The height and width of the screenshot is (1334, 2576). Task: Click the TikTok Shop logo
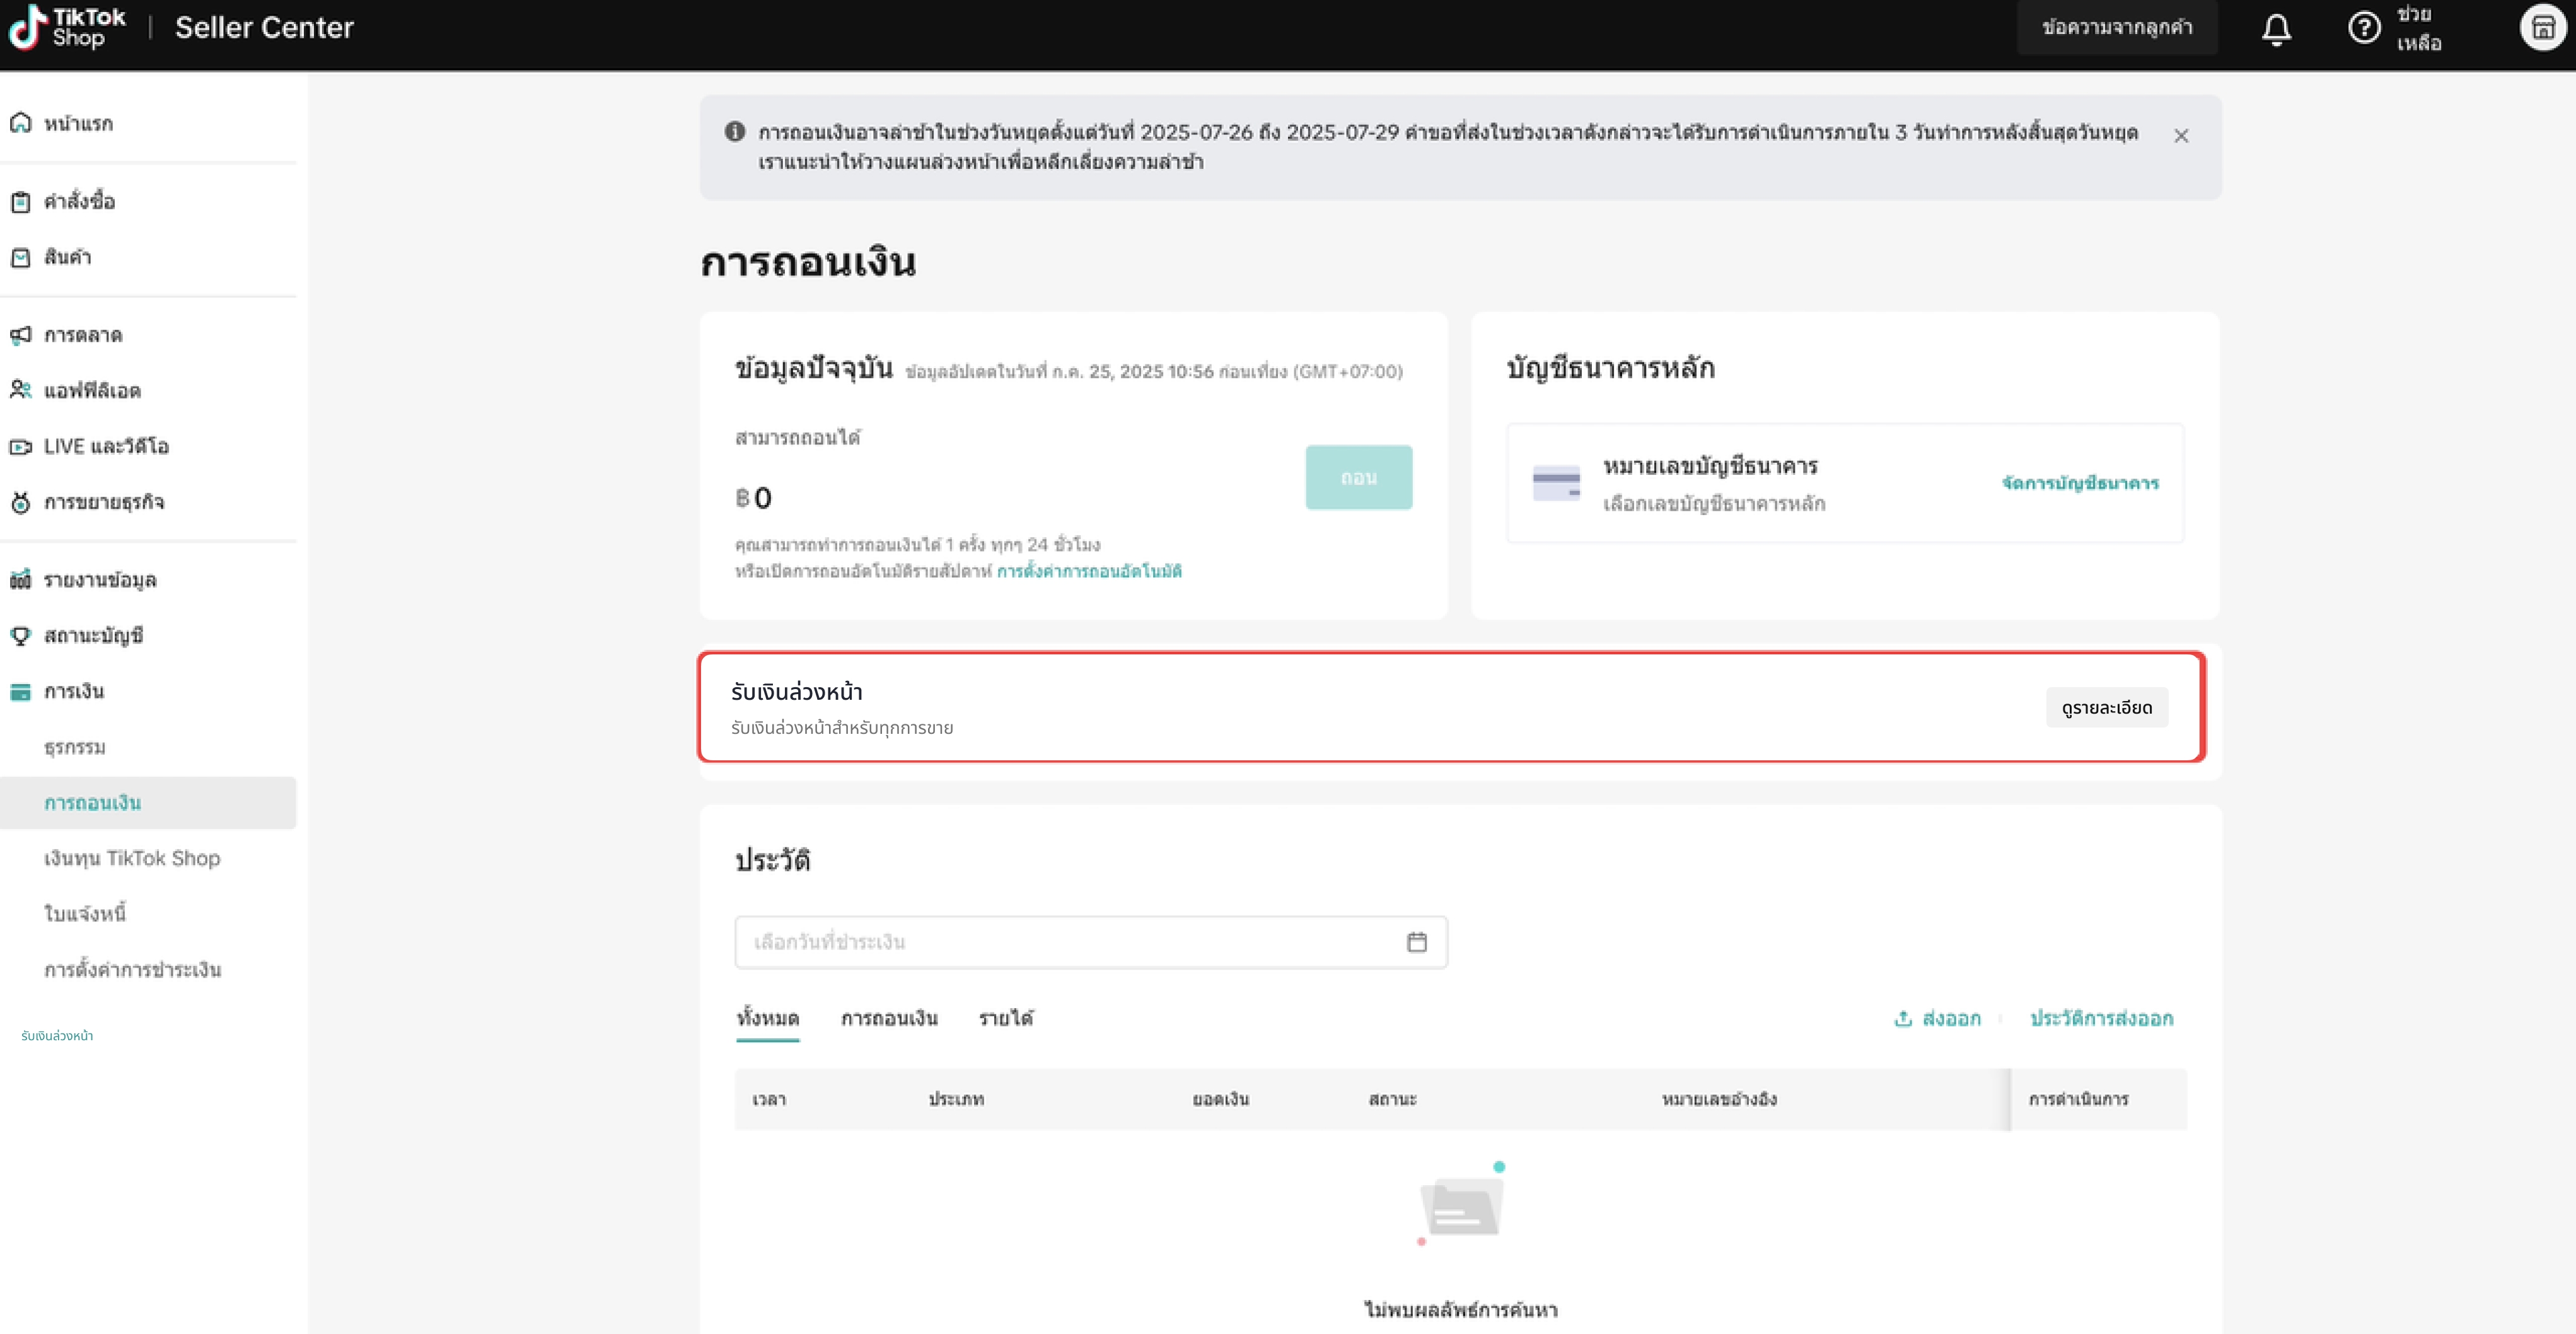(67, 27)
